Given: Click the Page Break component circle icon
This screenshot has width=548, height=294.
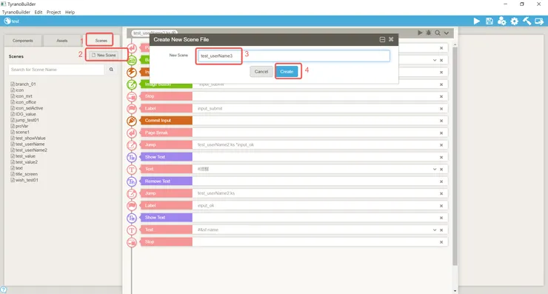Looking at the screenshot, I should click(132, 133).
